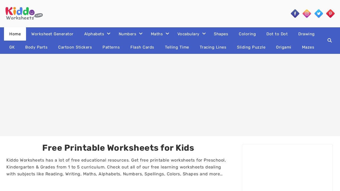
Task: Open the Origami worksheets page
Action: click(x=283, y=47)
